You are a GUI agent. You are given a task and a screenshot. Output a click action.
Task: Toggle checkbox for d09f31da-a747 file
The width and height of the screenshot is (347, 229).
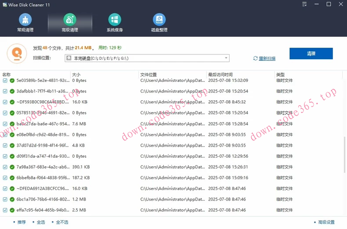click(5, 156)
